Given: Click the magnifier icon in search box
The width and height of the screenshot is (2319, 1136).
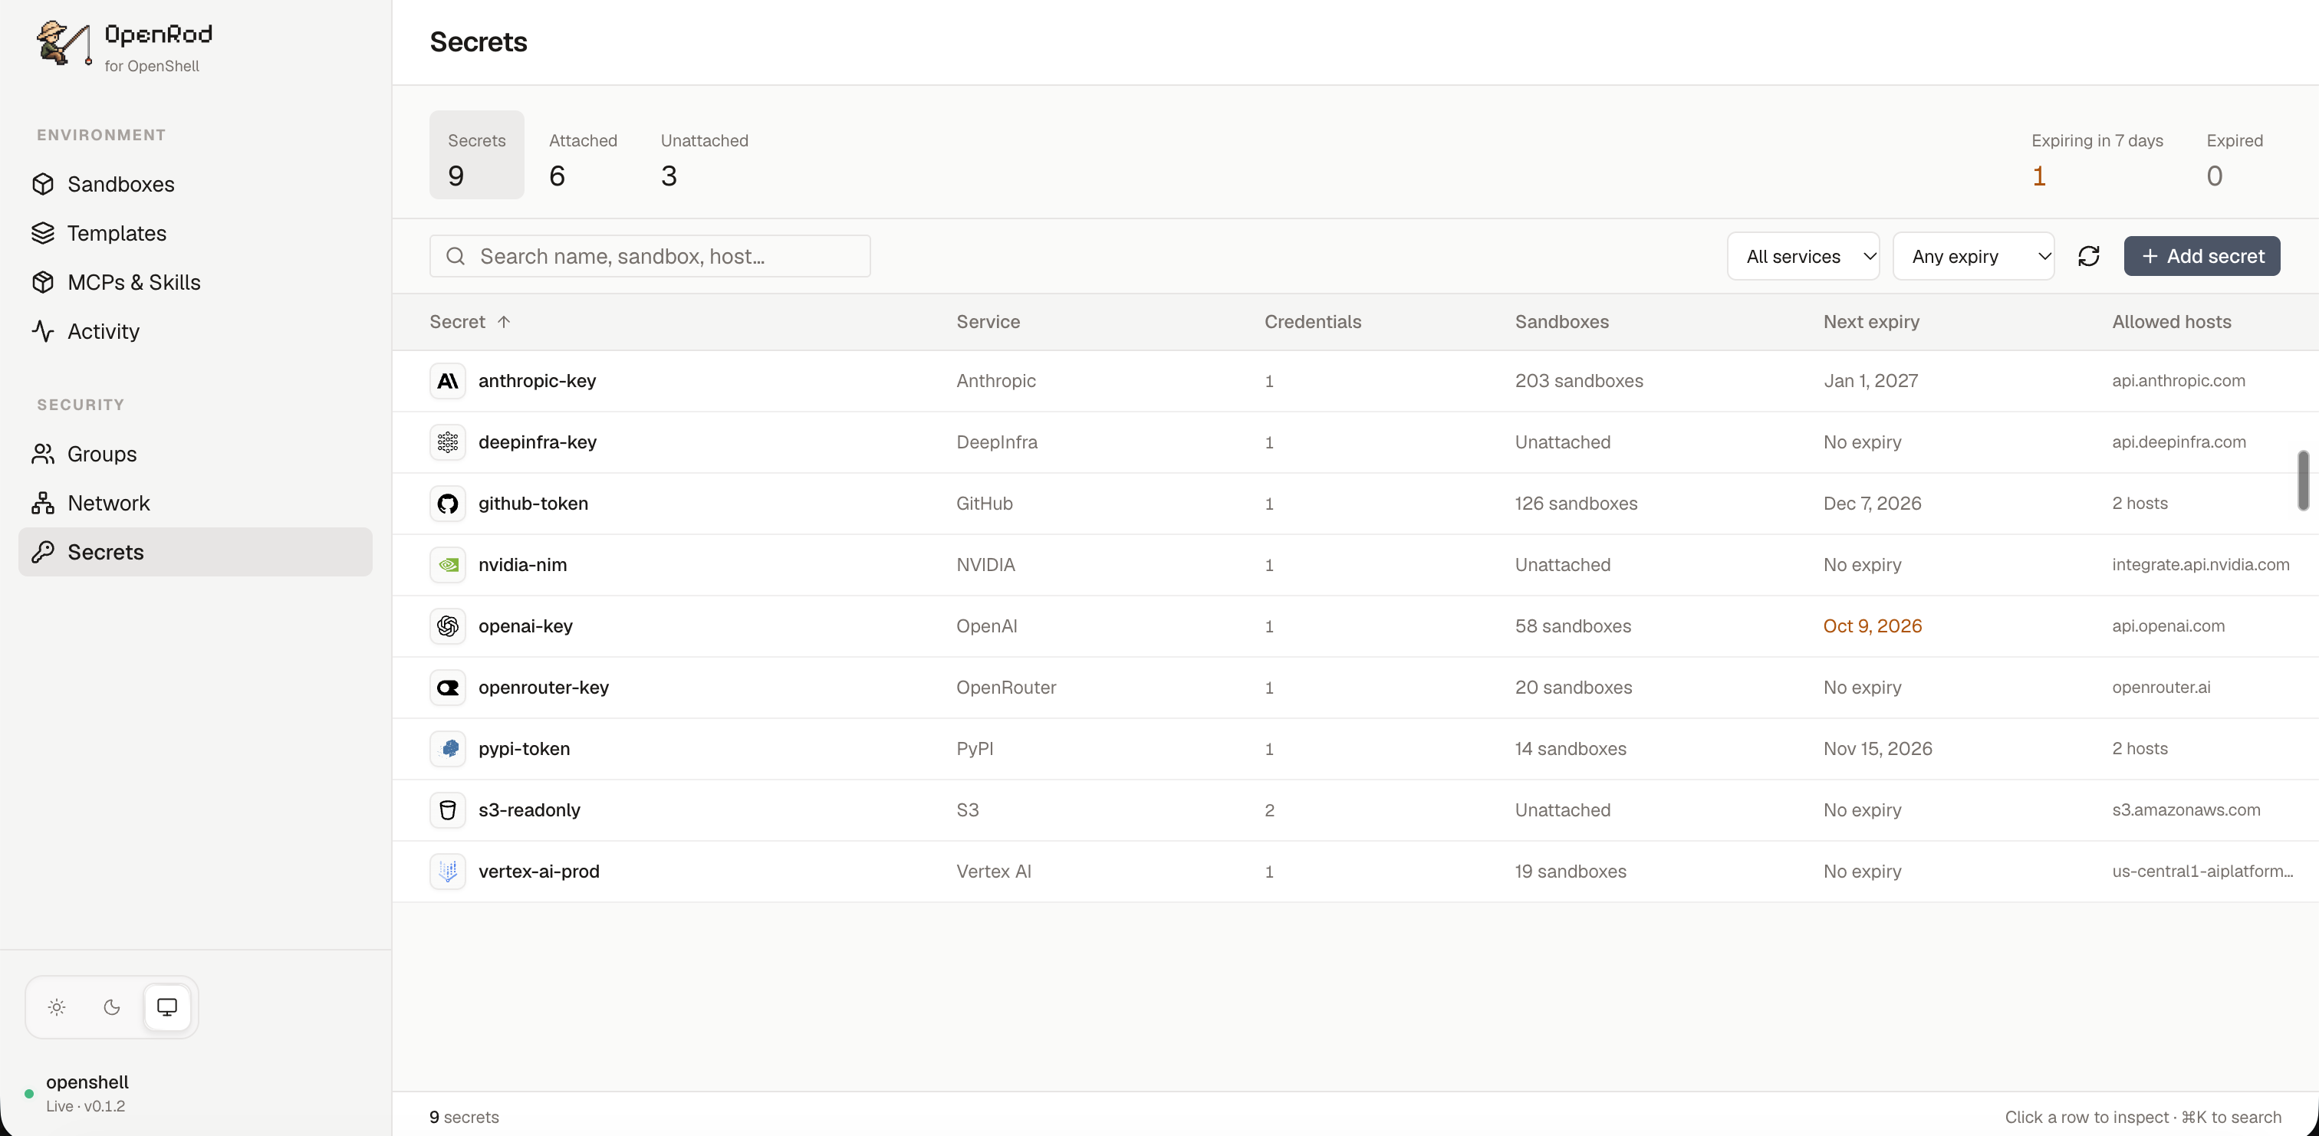Looking at the screenshot, I should click(456, 257).
